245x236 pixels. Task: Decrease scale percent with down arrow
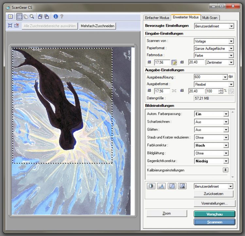(x=220, y=92)
